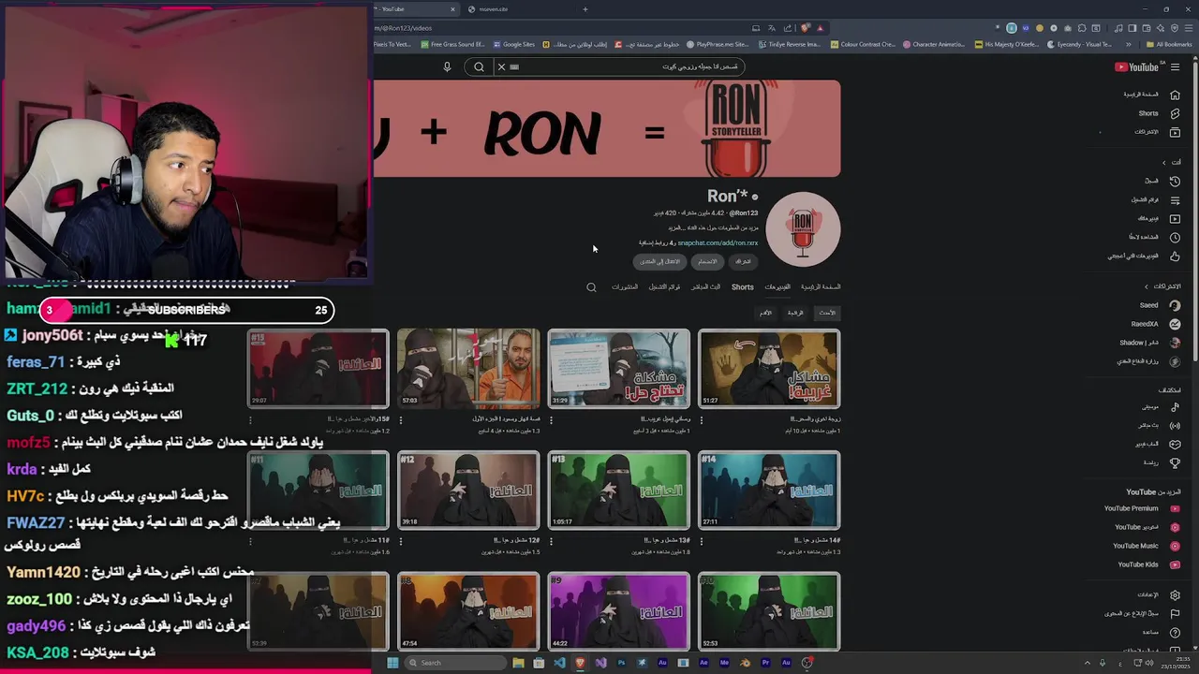Open episode #14 thumbnail, 27:11
This screenshot has height=674, width=1199.
769,491
